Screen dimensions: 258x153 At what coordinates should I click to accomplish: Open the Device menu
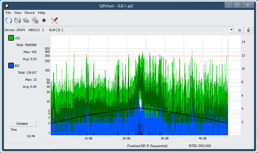coord(29,13)
